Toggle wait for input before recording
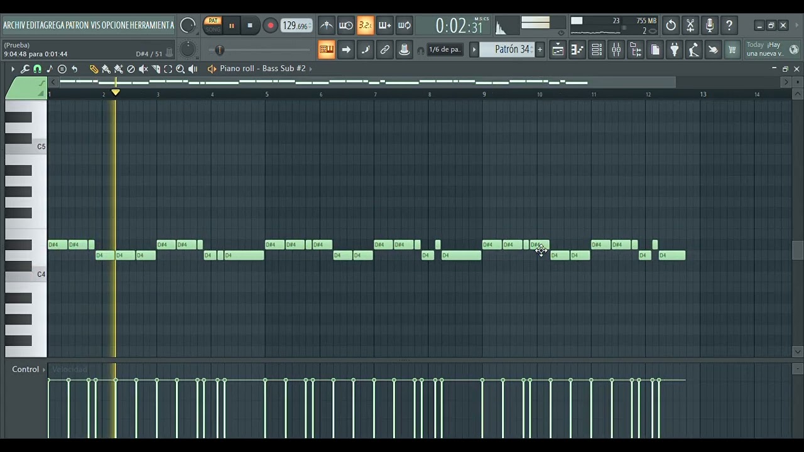The image size is (804, 452). click(346, 26)
